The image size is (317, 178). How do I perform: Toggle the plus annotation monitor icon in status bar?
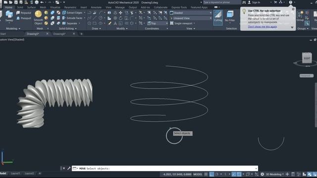click(287, 174)
